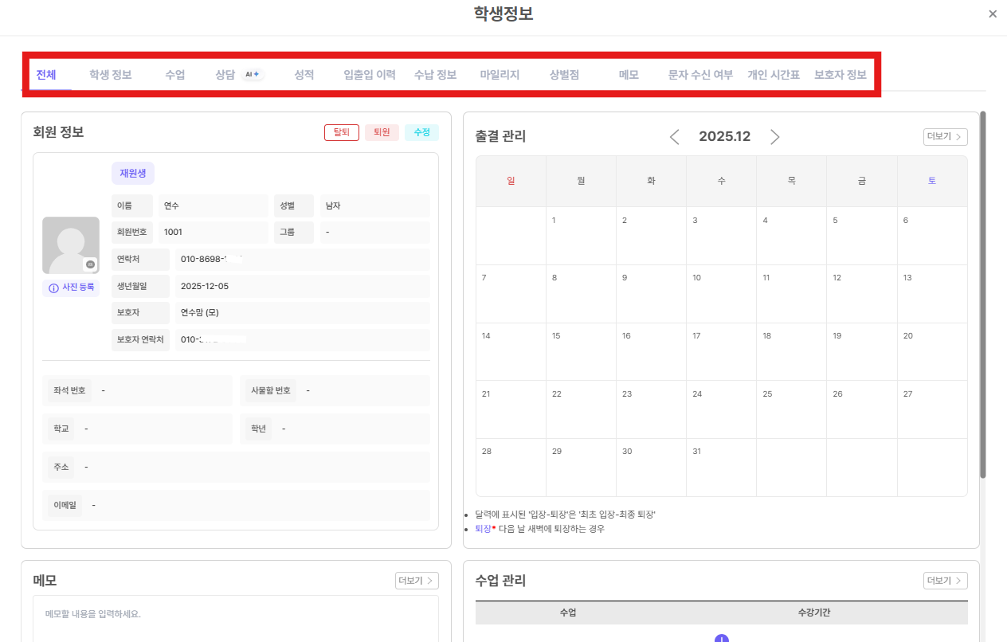This screenshot has width=1007, height=642.
Task: Click the 좌석 번호 field
Action: (137, 391)
